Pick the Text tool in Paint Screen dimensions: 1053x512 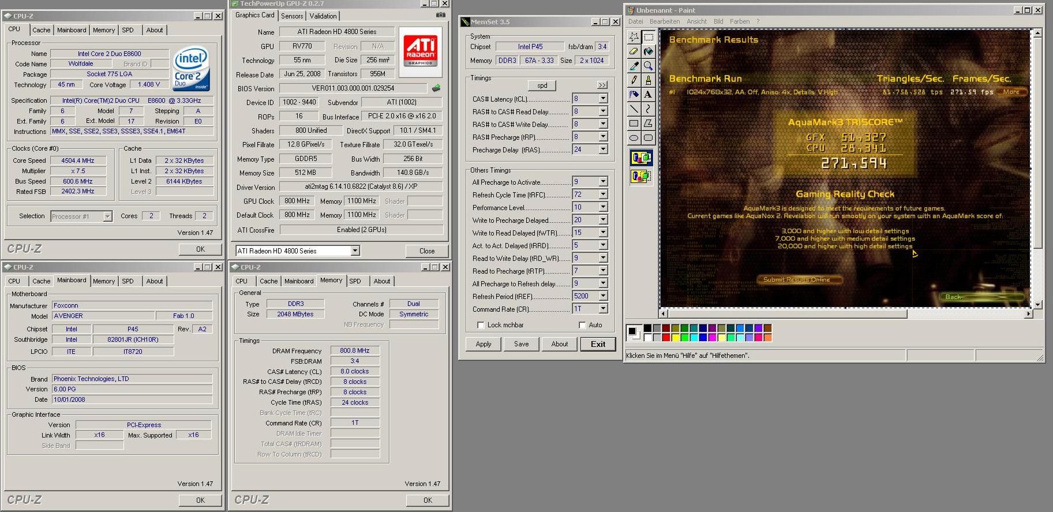[x=648, y=94]
